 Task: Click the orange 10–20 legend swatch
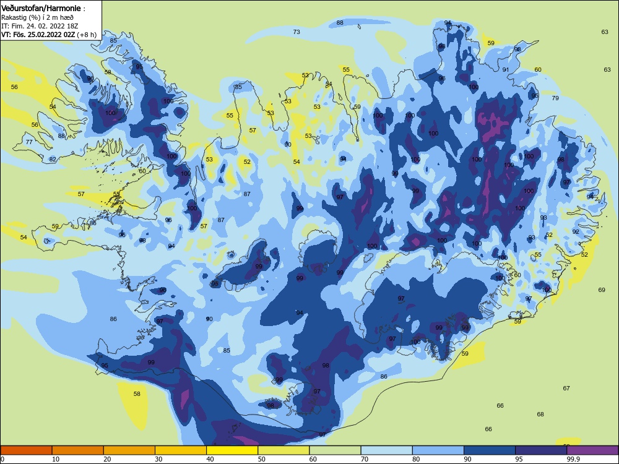[x=78, y=450]
